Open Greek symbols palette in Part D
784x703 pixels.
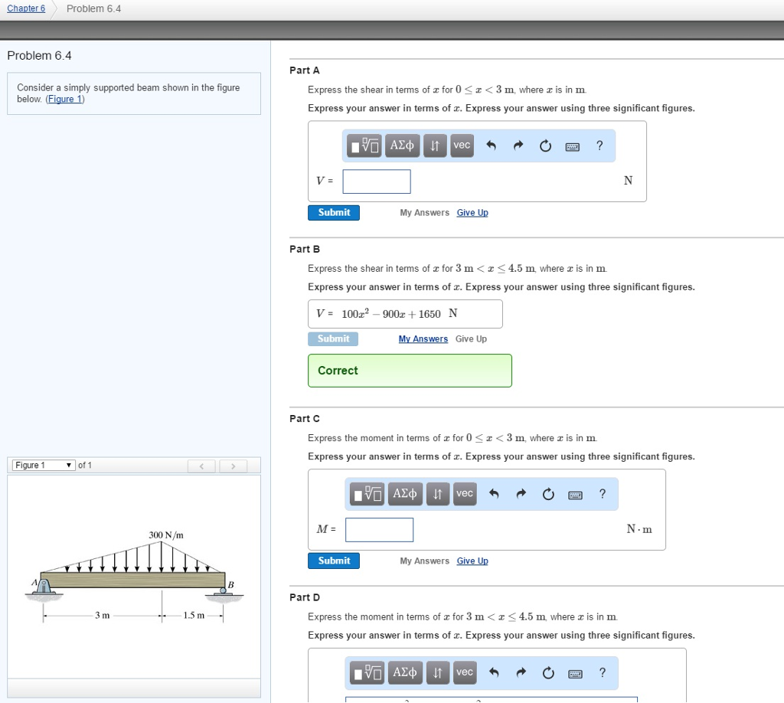404,673
